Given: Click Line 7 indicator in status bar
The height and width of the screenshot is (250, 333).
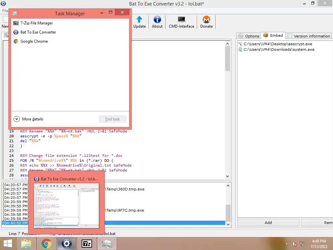Looking at the screenshot, I should pos(14,234).
